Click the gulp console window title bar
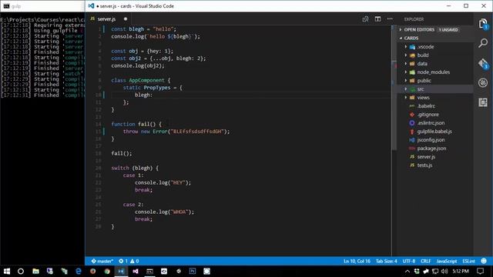The width and height of the screenshot is (493, 277). pos(42,6)
